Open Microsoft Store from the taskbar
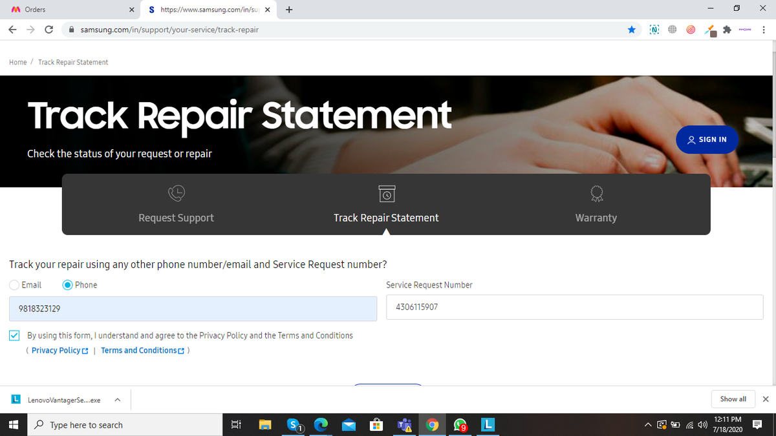776x436 pixels. [376, 424]
